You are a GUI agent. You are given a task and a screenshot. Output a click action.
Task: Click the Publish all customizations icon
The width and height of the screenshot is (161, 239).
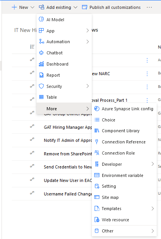point(85,7)
